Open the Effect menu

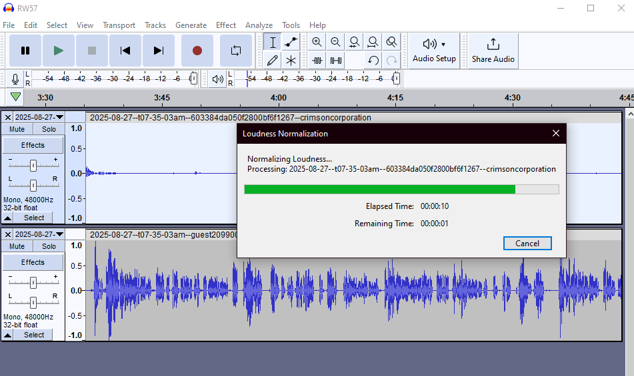pos(225,25)
